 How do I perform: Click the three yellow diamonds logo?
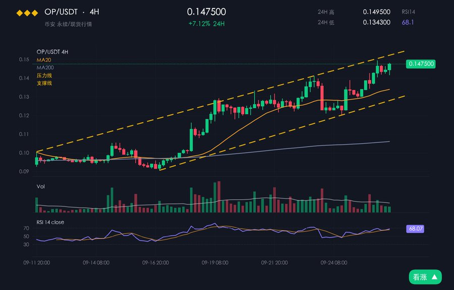(27, 13)
